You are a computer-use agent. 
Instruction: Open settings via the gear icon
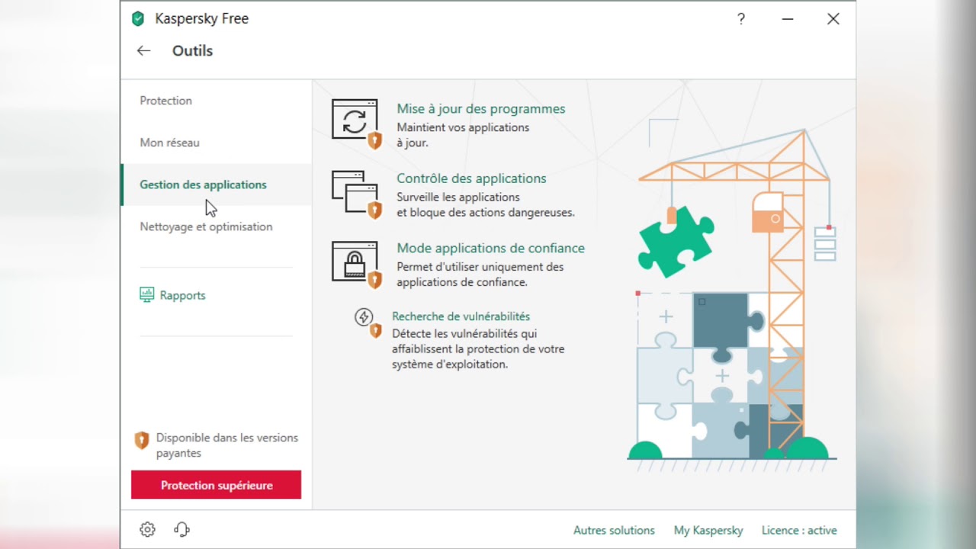pos(148,530)
